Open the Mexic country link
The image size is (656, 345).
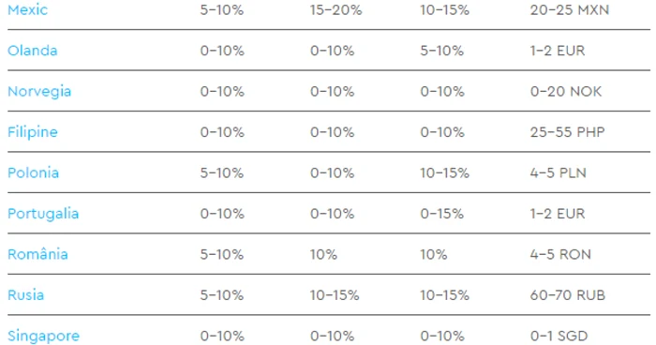click(x=27, y=9)
